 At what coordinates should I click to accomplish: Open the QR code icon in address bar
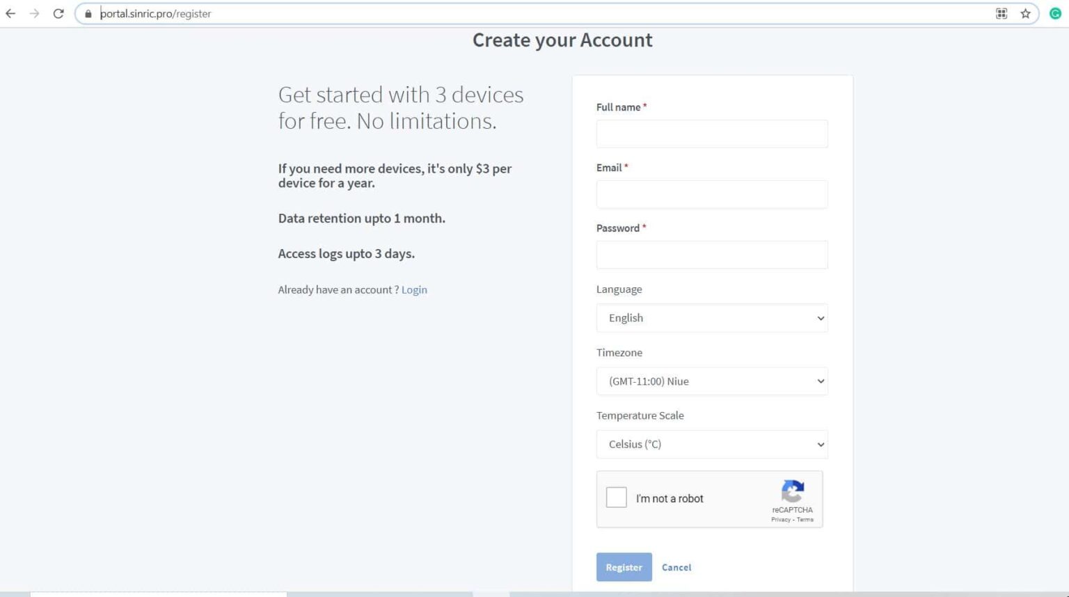point(1001,13)
